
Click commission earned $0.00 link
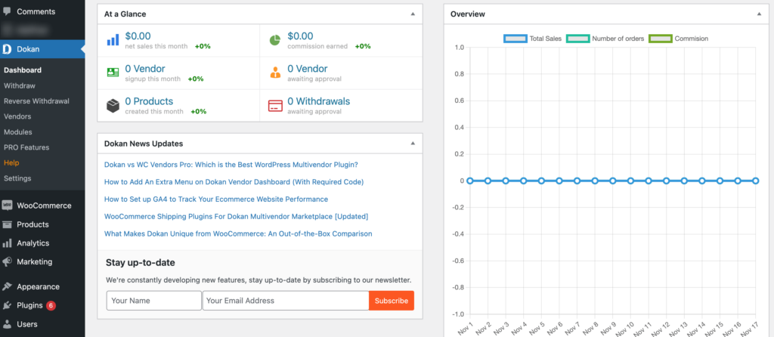(x=300, y=36)
